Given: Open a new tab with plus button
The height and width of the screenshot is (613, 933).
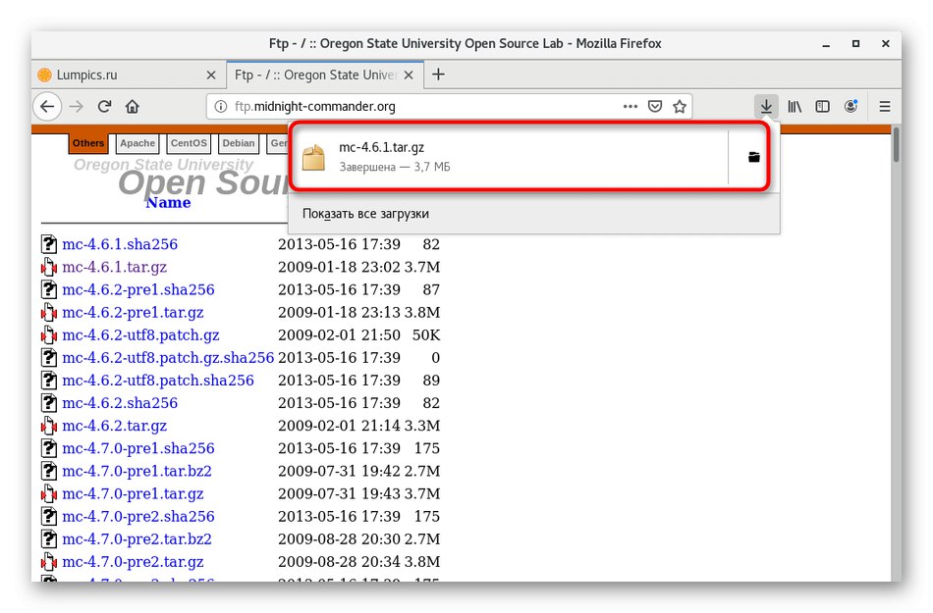Looking at the screenshot, I should tap(439, 75).
